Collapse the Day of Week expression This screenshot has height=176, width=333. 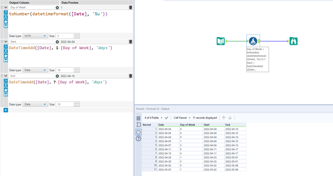click(6, 7)
